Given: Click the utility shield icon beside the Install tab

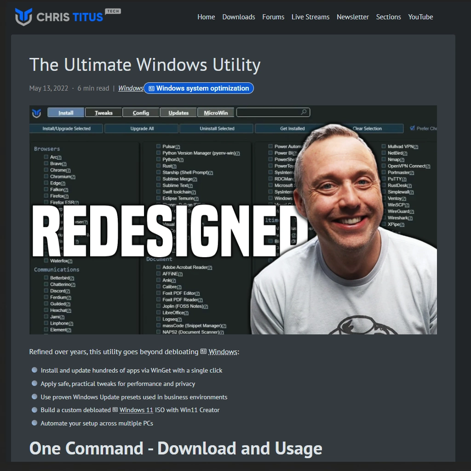Looking at the screenshot, I should pyautogui.click(x=36, y=113).
